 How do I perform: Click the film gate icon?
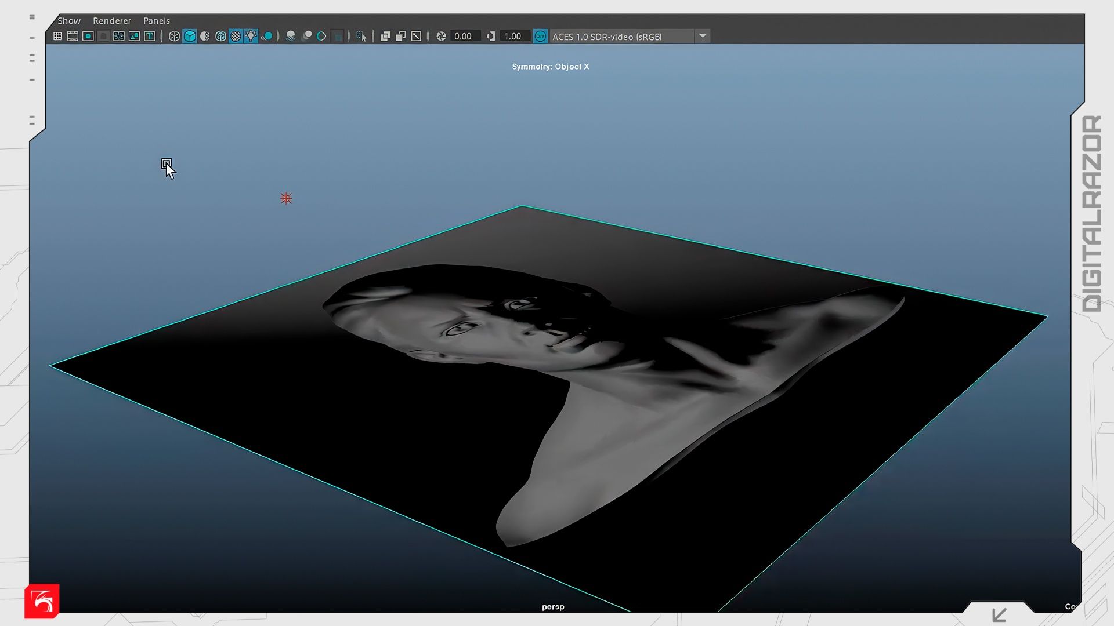coord(73,36)
